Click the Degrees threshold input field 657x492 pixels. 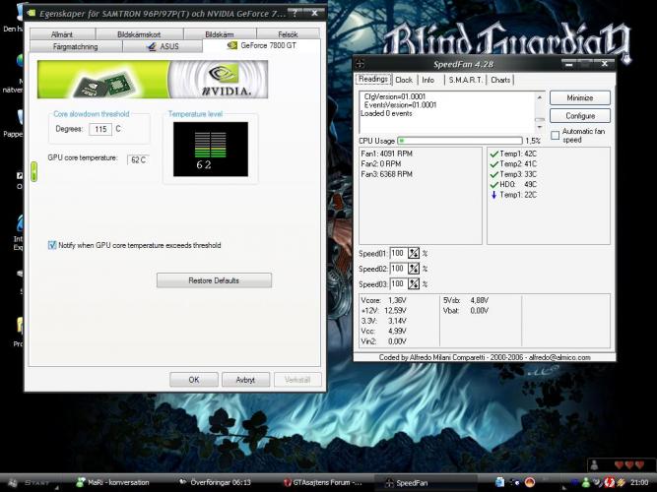click(99, 129)
